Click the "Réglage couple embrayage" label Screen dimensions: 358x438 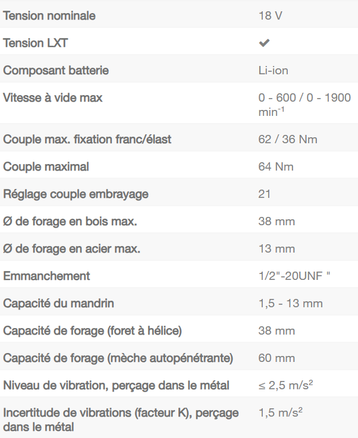point(76,194)
